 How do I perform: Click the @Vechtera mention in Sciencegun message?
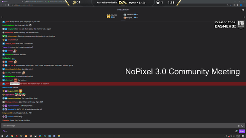coord(21,36)
